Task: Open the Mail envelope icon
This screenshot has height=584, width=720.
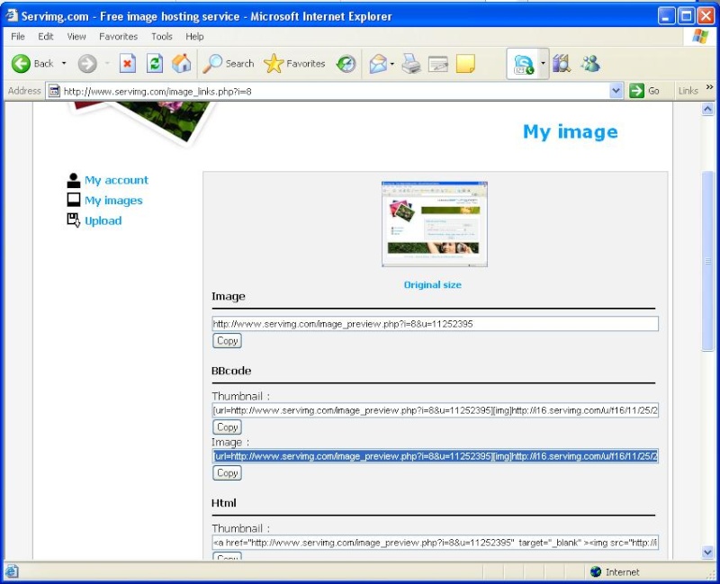Action: point(378,63)
